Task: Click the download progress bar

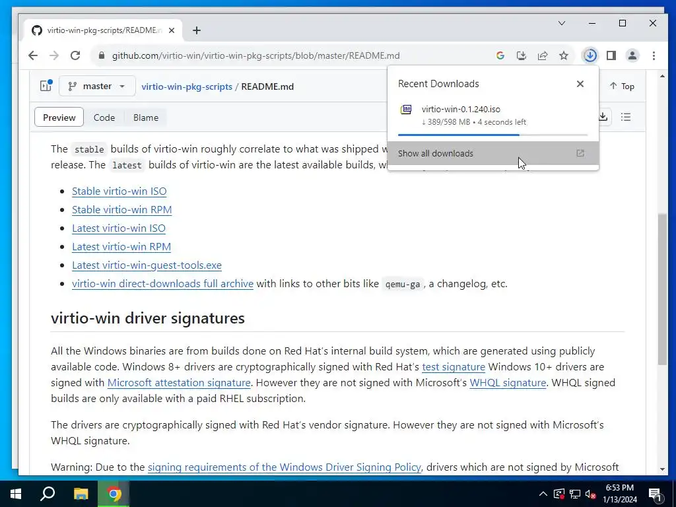Action: click(x=492, y=135)
